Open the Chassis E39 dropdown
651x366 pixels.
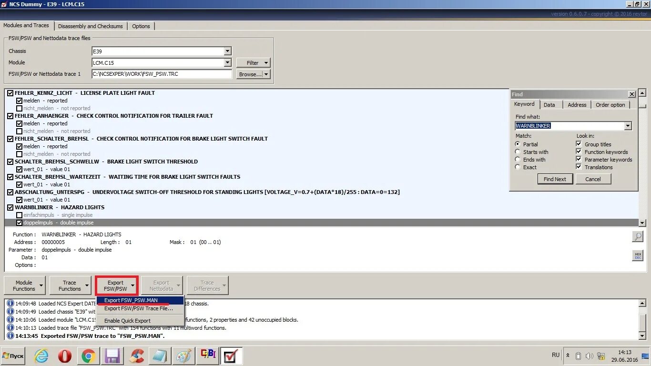pyautogui.click(x=227, y=51)
